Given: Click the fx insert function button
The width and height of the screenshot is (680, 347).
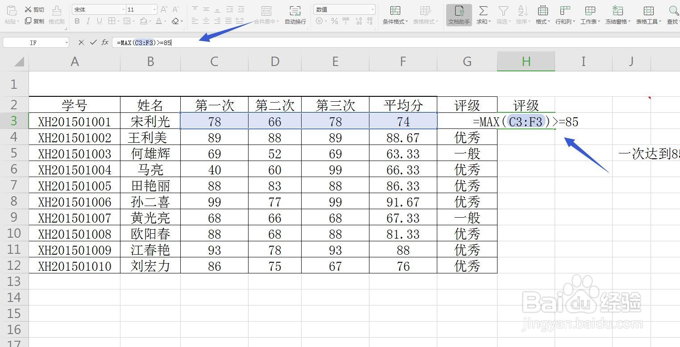Looking at the screenshot, I should (x=105, y=42).
